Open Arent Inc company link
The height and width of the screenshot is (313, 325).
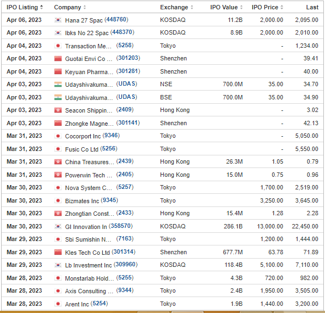[x=77, y=304]
